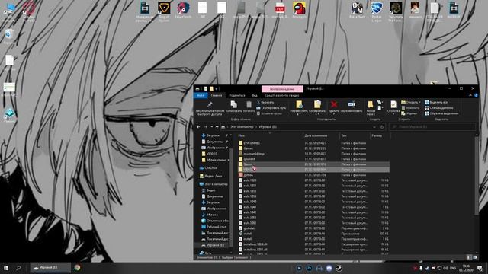Click Журнал (History) in ribbon
Screen dimensions: 488x274
(x=409, y=113)
